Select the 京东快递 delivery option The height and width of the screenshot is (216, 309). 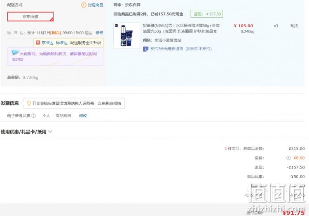[30, 17]
